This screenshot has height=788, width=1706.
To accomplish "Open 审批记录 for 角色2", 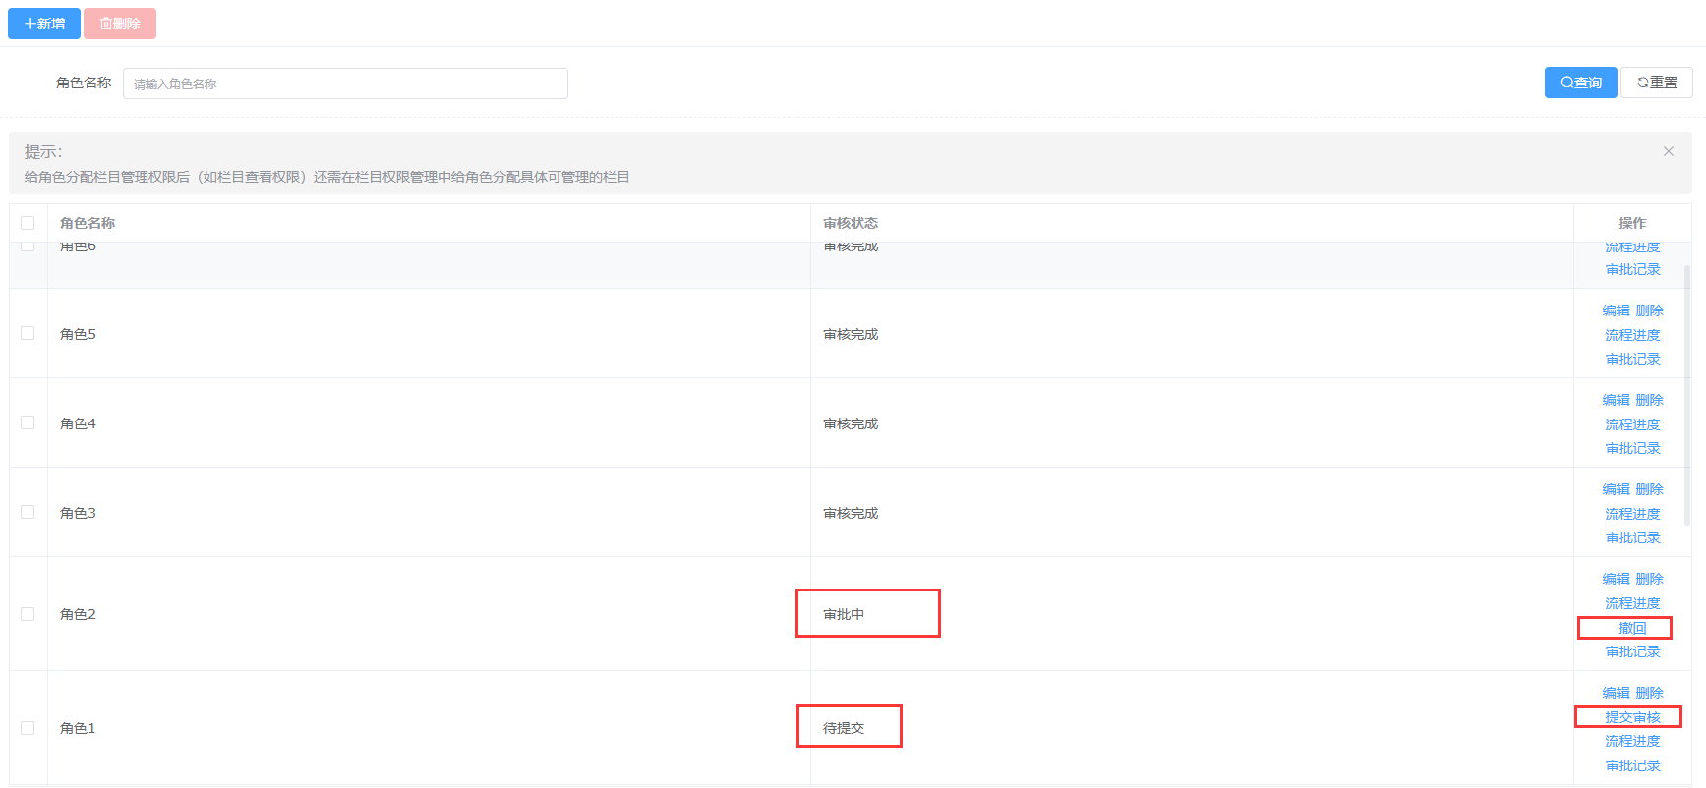I will pyautogui.click(x=1632, y=651).
